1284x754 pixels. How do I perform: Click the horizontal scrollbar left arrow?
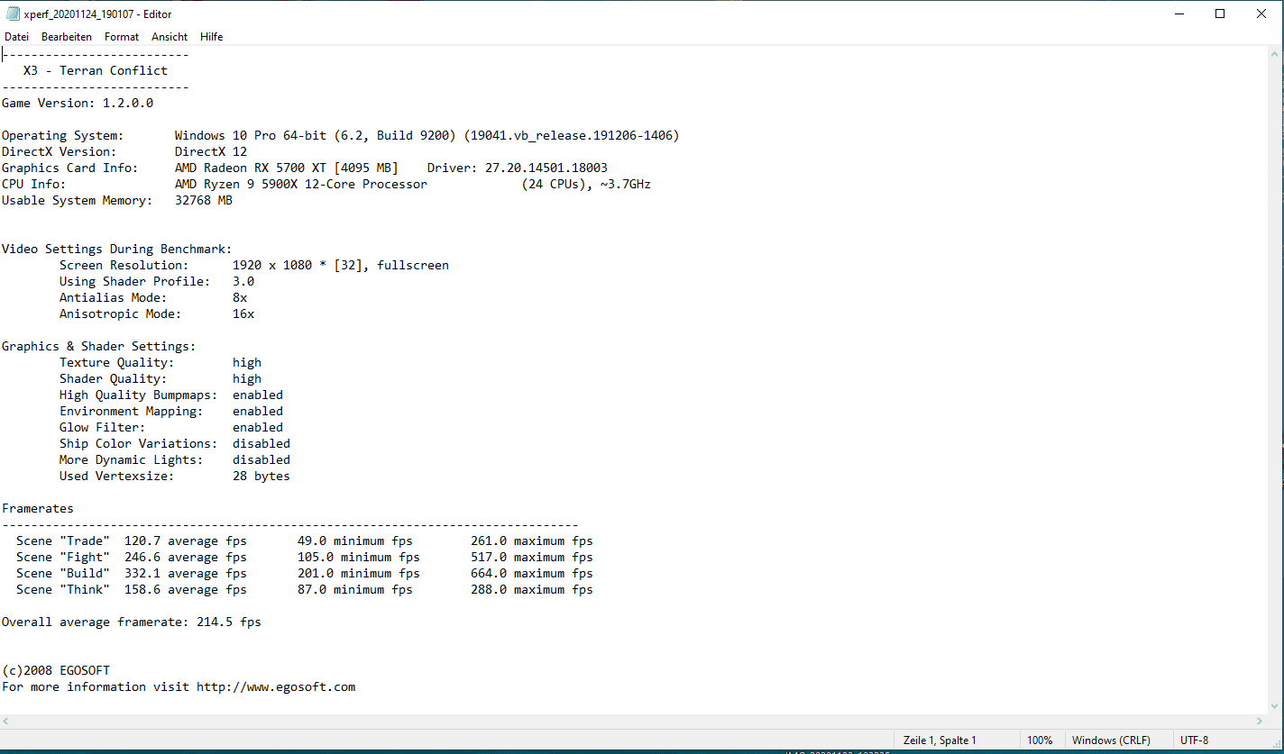tap(7, 722)
